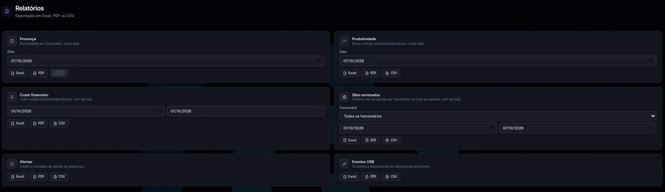This screenshot has height=192, width=665.
Task: Click 'Exportação em Excel, PDF ou CSV.' subtitle
Action: point(45,16)
